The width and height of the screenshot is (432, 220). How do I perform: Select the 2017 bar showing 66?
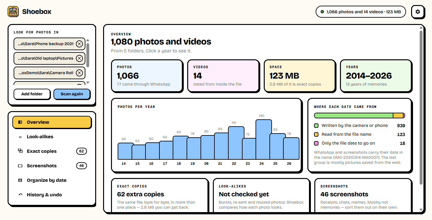[x=167, y=150]
